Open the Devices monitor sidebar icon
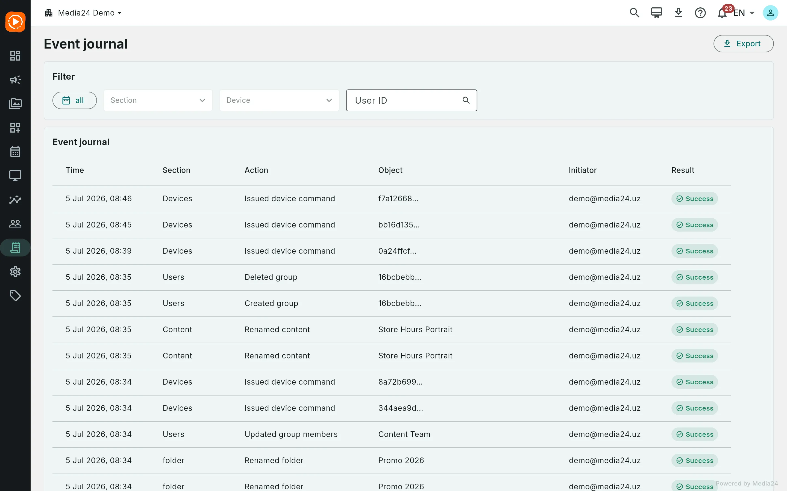 pos(15,176)
